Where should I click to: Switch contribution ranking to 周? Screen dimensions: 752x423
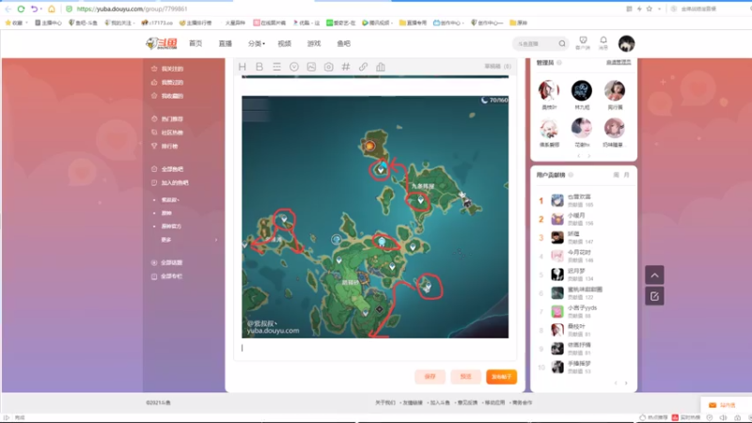point(617,175)
